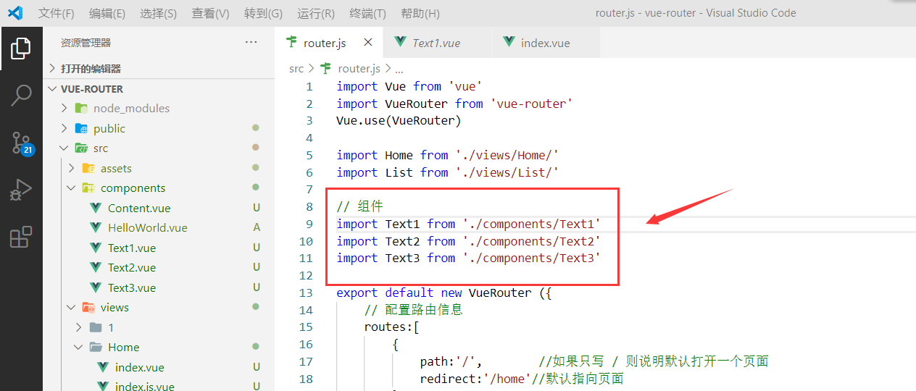Expand the assets folder chevron

coord(71,168)
